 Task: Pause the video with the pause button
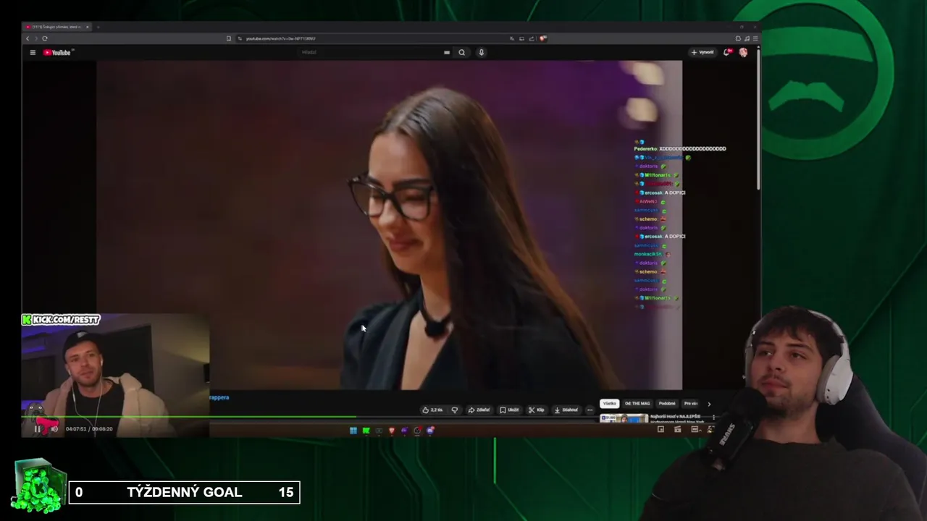38,429
